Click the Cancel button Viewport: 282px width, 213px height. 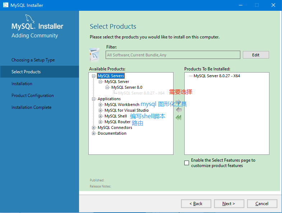tap(262, 204)
